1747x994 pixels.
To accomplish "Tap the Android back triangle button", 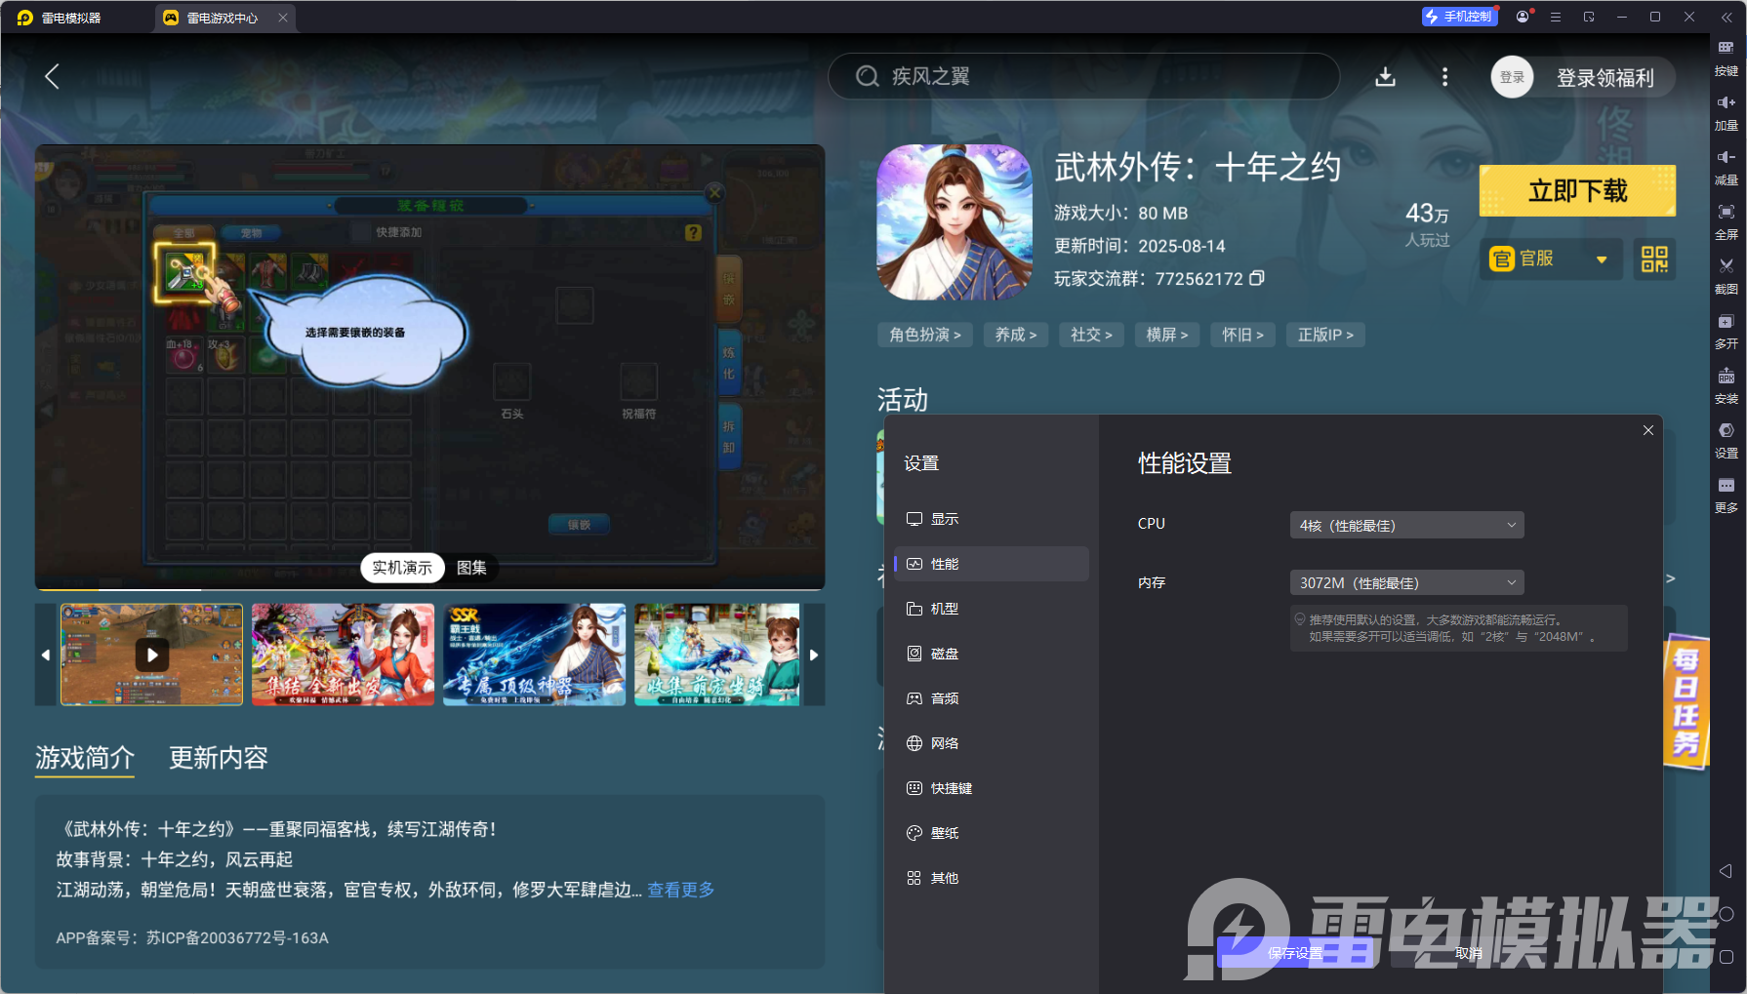I will coord(1726,871).
